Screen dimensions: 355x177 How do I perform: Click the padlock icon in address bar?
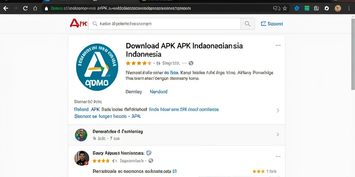tap(46, 9)
